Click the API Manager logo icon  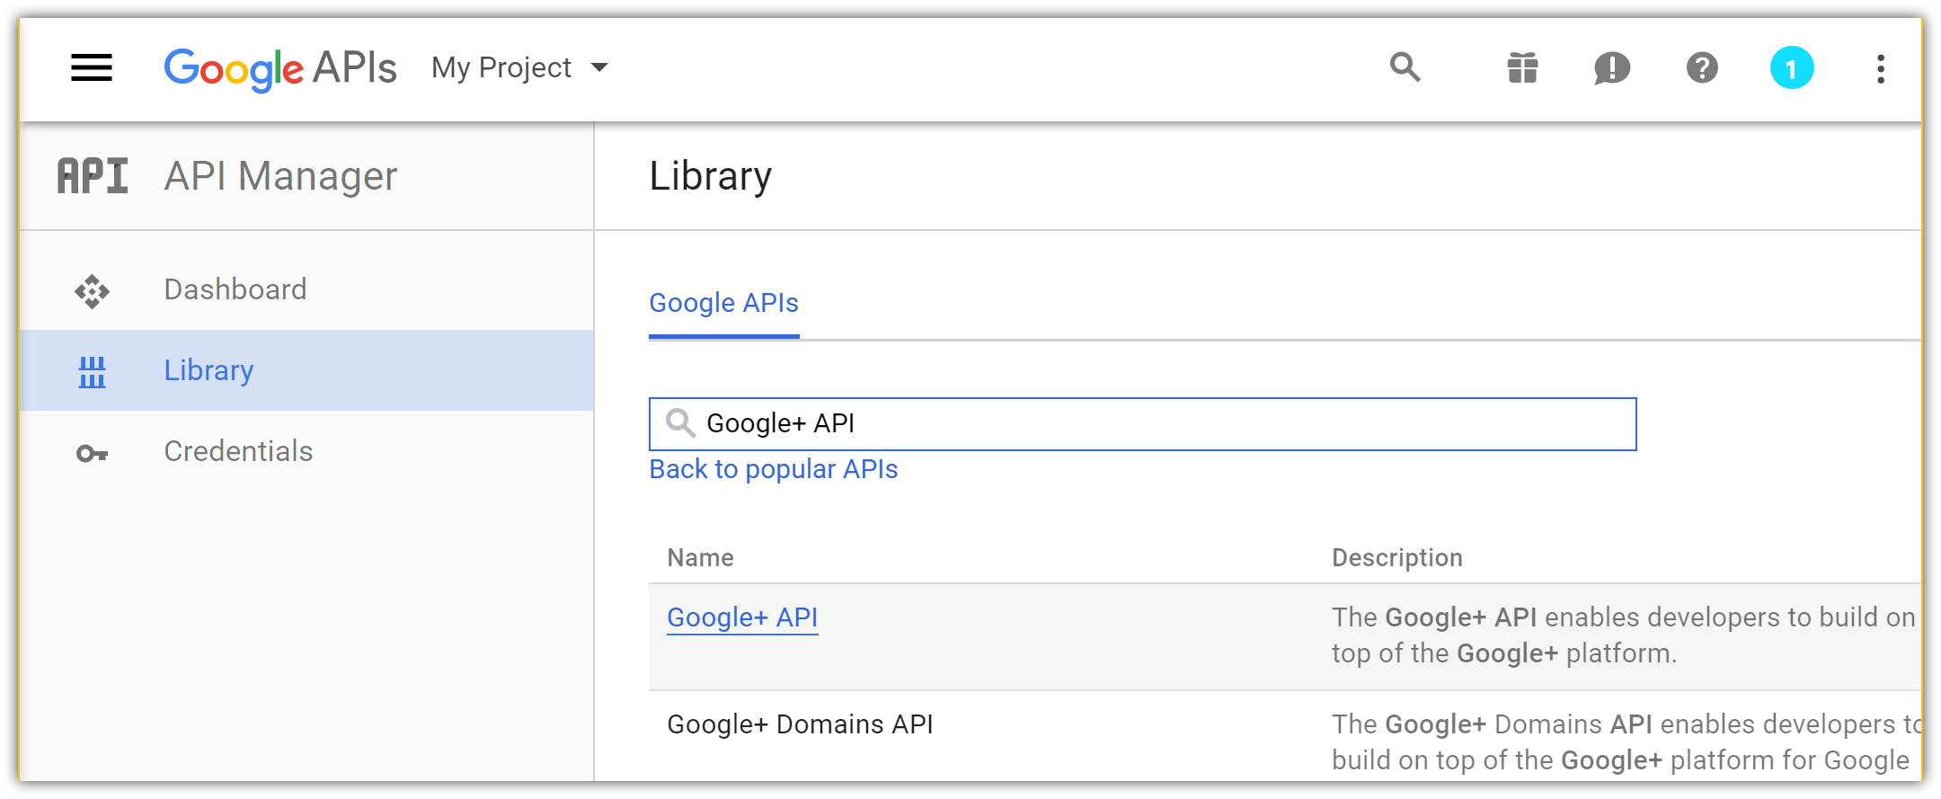[x=93, y=175]
